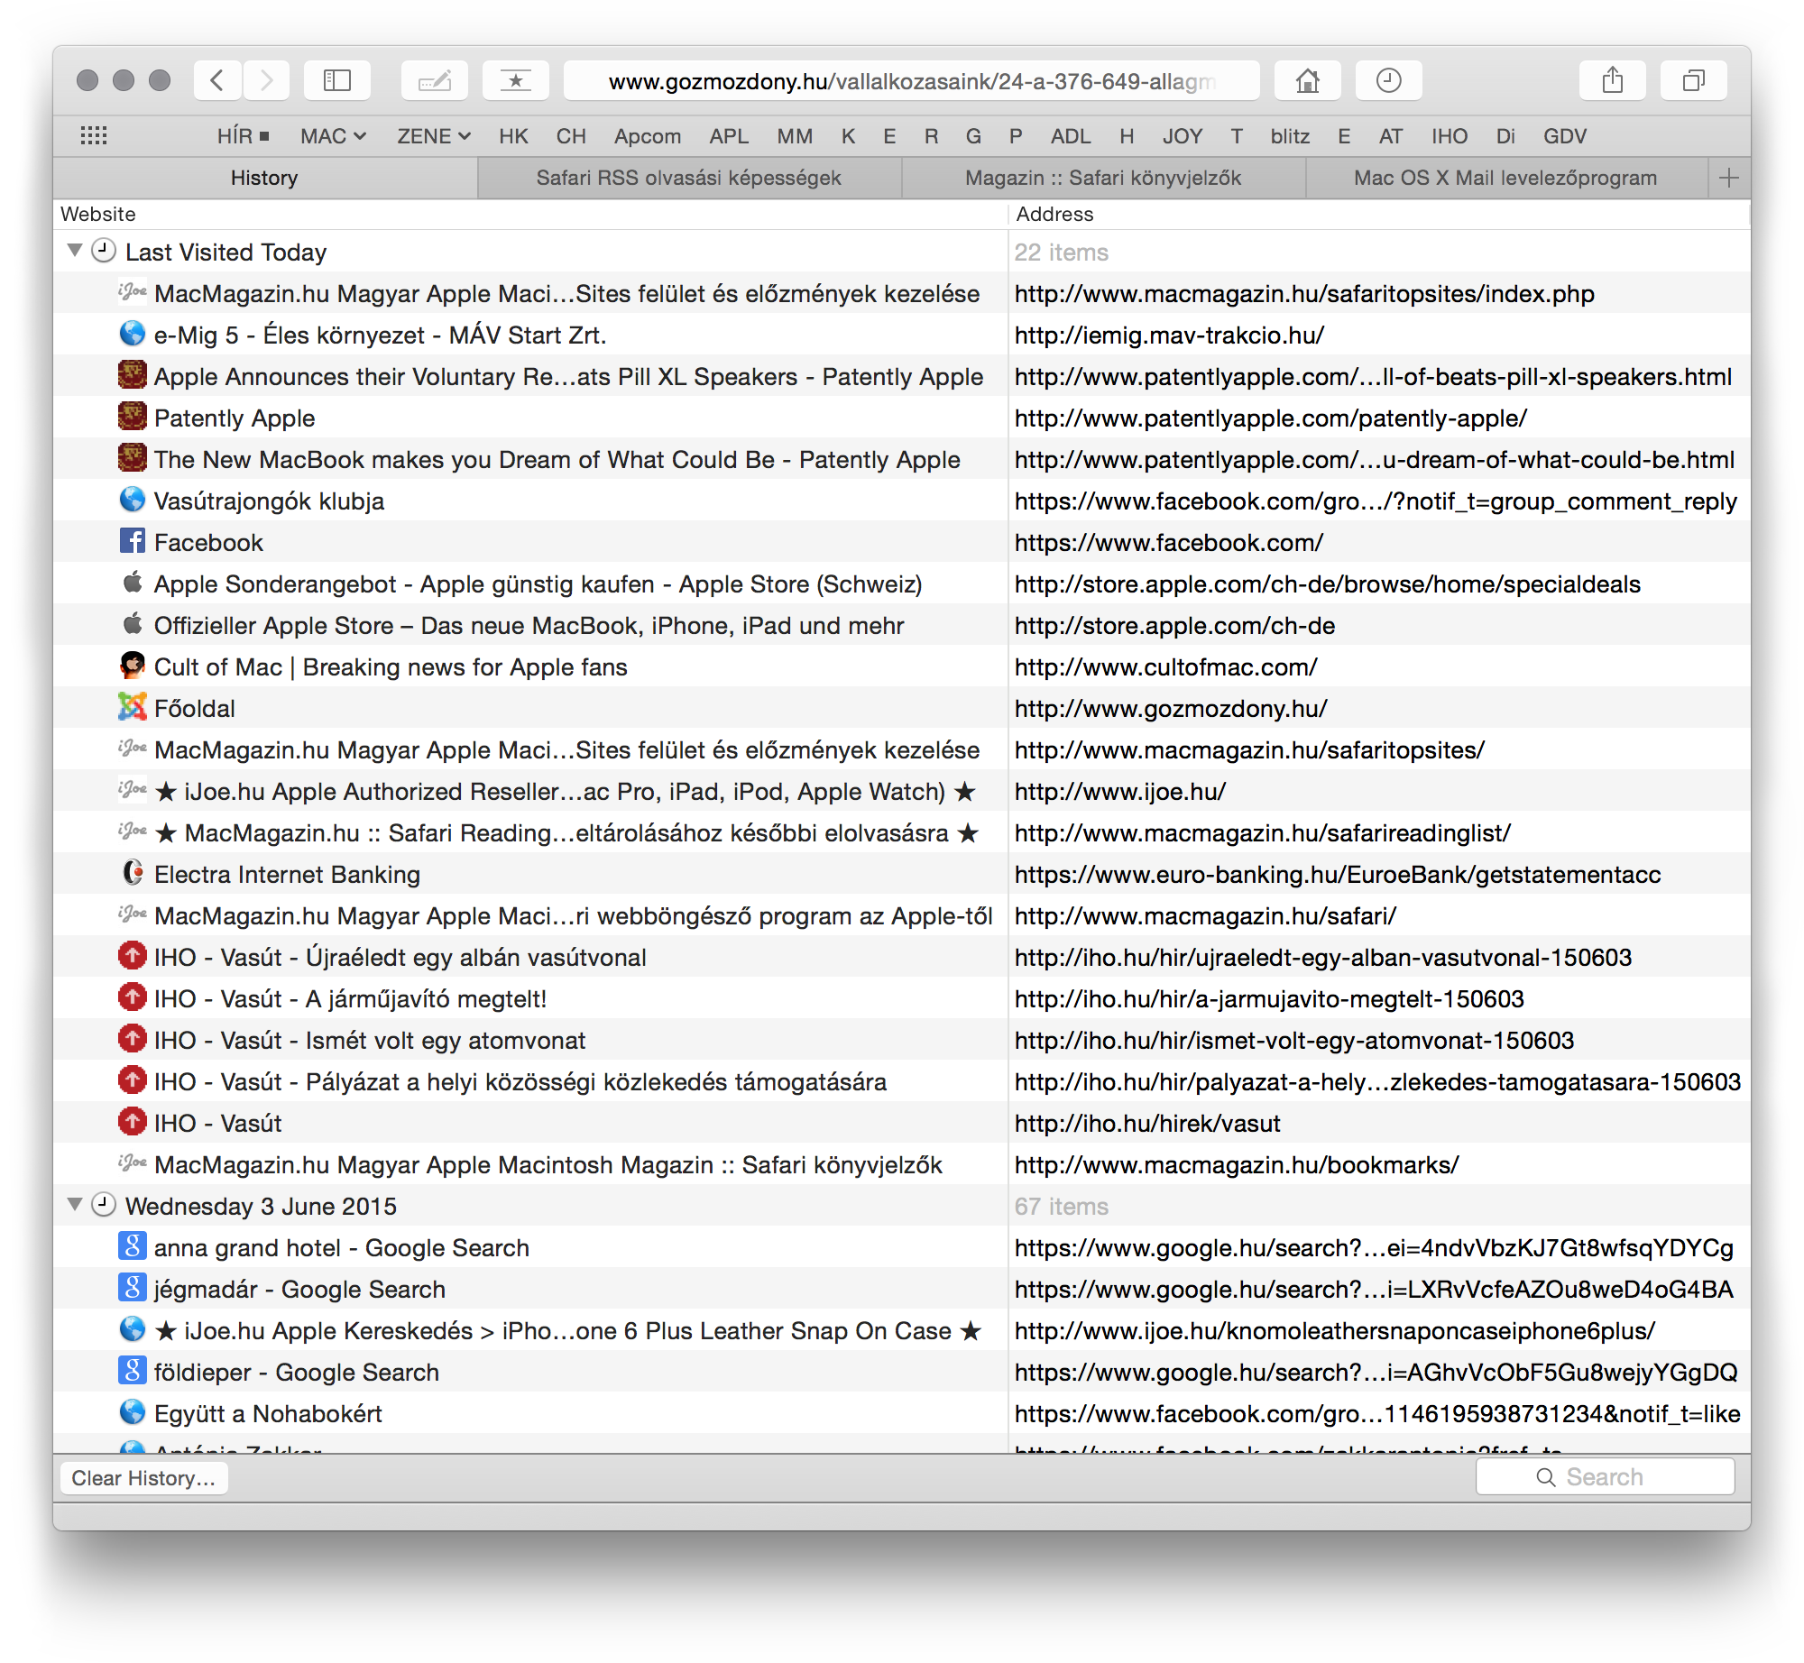Viewport: 1804px width, 1663px height.
Task: Click the http://store.apple.com/ch-de address
Action: pos(1174,625)
